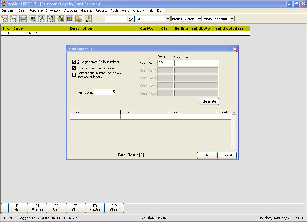The image size is (307, 222).
Task: Enable format serial number by item count length
Action: 74,75
